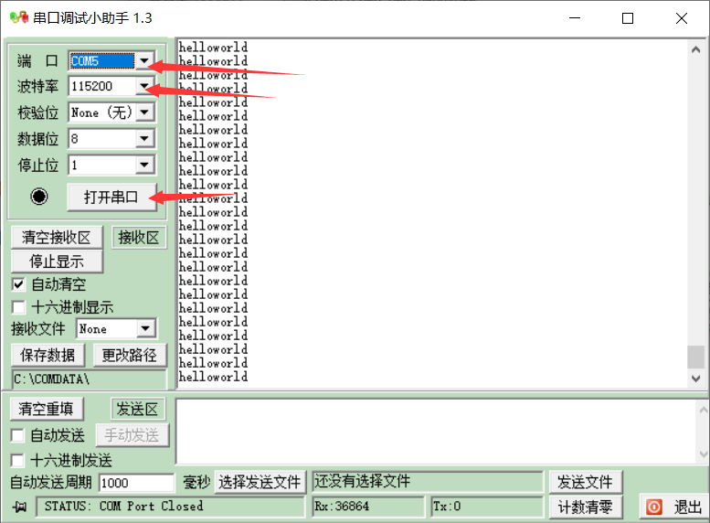The height and width of the screenshot is (523, 710).
Task: Click the C:\COMDATA\ path field
Action: [x=89, y=379]
